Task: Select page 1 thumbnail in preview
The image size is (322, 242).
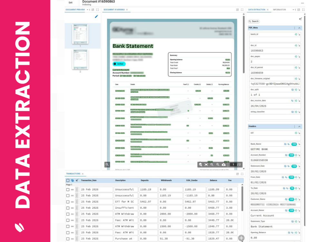Action: (80, 34)
